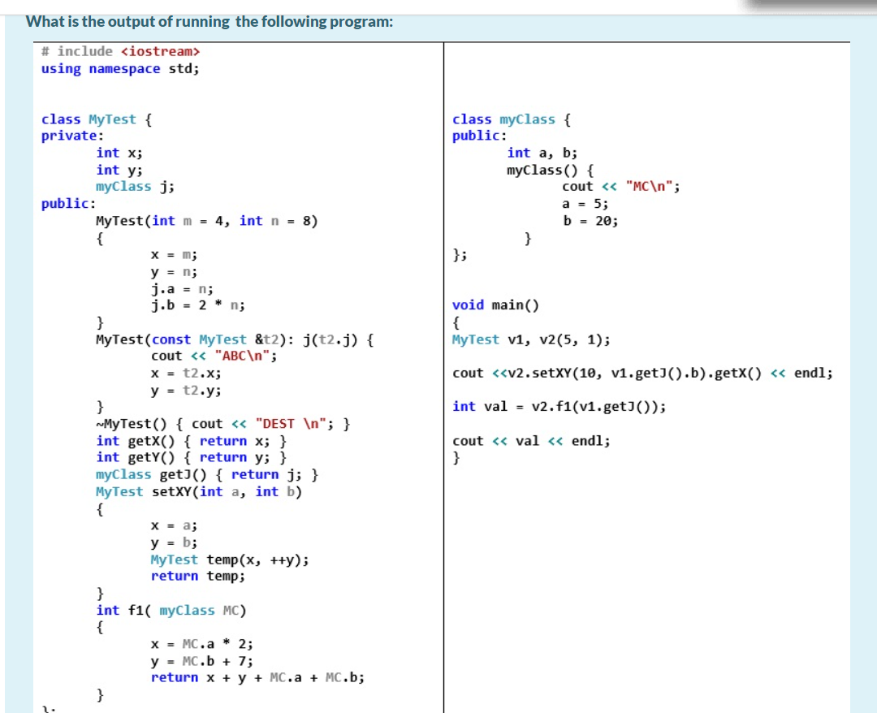Click the 'b = 20;' assignment

pyautogui.click(x=590, y=221)
